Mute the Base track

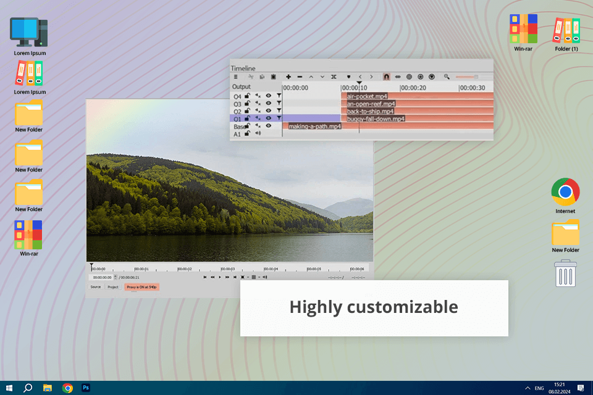point(258,126)
